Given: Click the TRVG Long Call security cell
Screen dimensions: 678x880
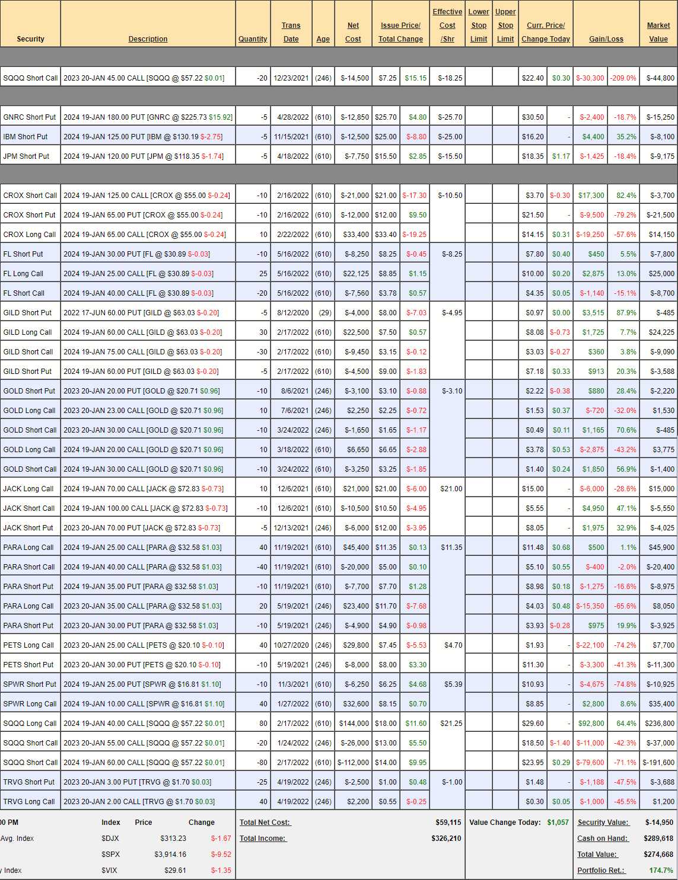Looking at the screenshot, I should pos(29,802).
